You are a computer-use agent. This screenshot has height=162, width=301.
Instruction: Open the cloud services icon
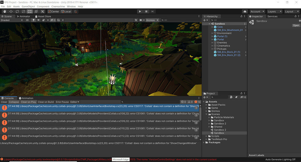245,11
